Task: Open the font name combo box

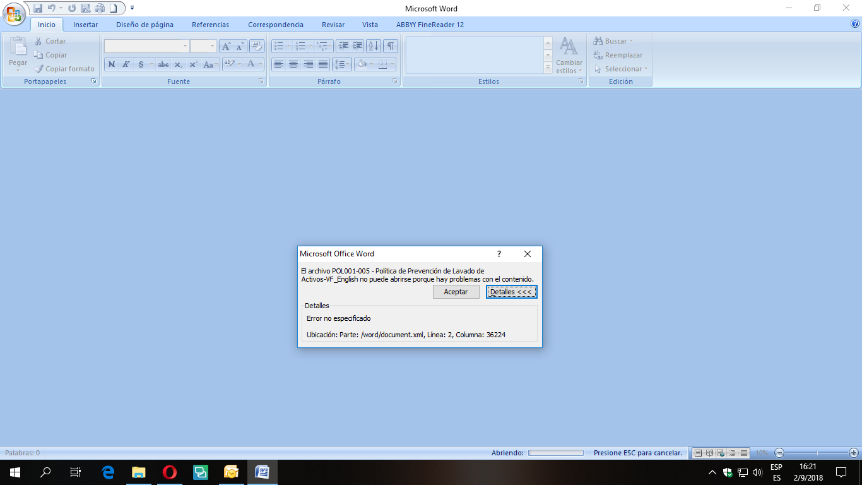Action: coord(146,46)
